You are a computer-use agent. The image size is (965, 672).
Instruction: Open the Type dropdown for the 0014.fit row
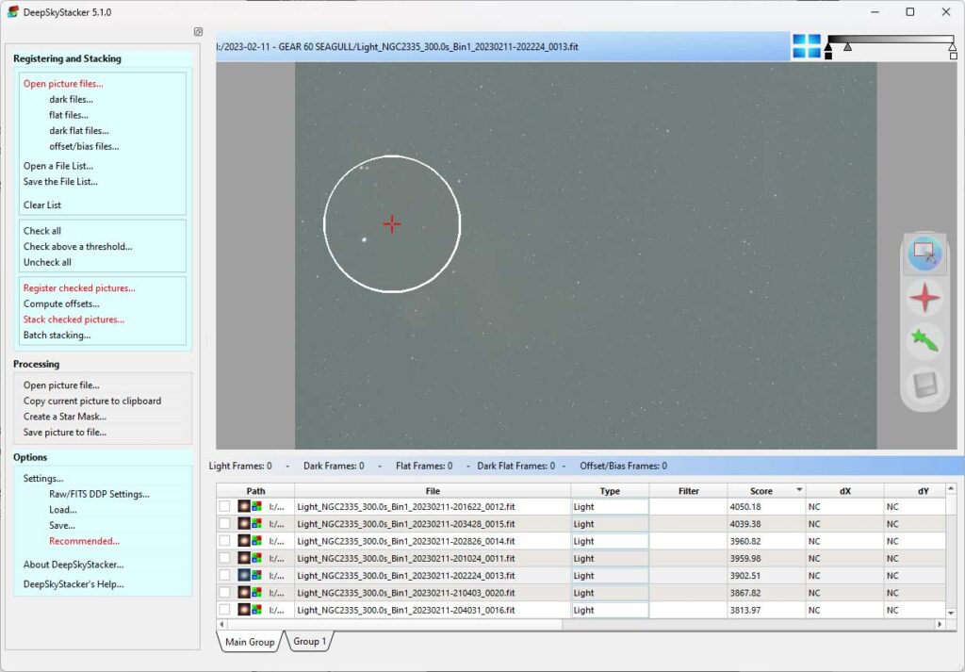click(609, 541)
